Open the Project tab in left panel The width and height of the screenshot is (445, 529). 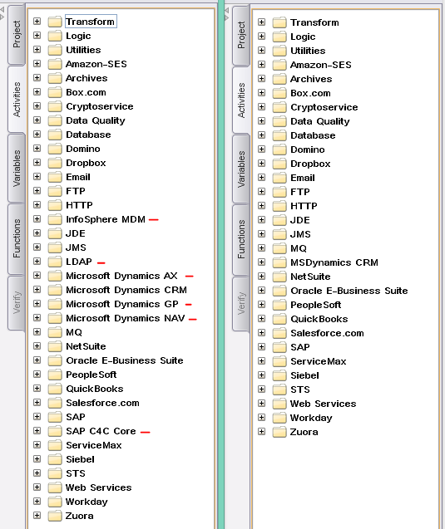tap(17, 34)
